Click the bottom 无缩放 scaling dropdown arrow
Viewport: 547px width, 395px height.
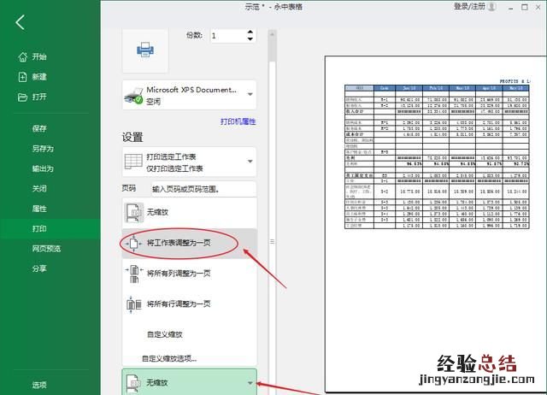(250, 383)
